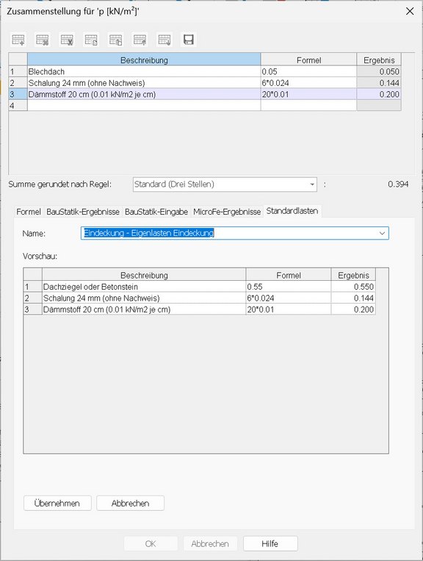Click the move row down icon
Image resolution: width=423 pixels, height=561 pixels.
164,40
